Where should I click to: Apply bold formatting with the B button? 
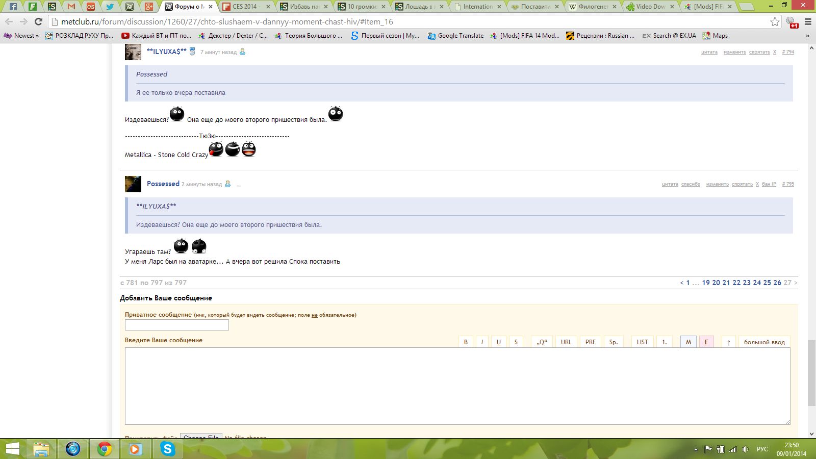[x=466, y=342]
